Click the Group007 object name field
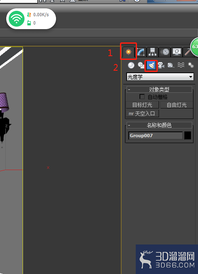 click(x=155, y=136)
